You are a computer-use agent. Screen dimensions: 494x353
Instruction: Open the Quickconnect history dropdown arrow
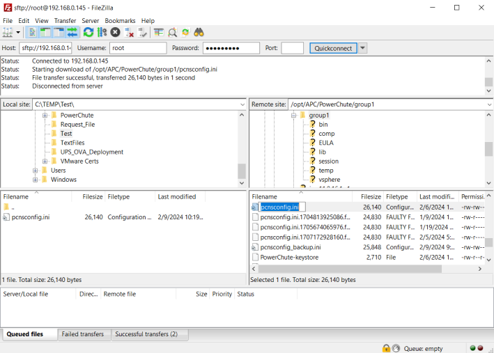coord(362,48)
